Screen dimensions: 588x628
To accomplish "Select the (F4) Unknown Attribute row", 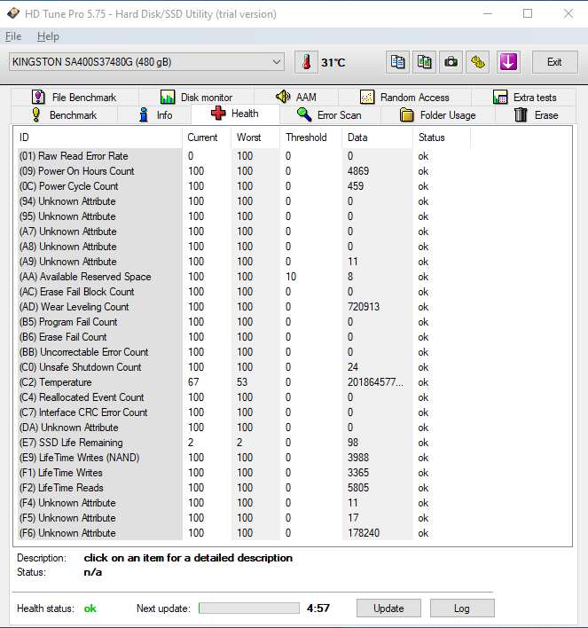I will (244, 503).
